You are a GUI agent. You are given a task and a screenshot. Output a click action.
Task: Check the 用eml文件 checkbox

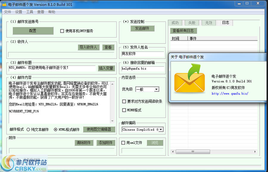(x=123, y=143)
